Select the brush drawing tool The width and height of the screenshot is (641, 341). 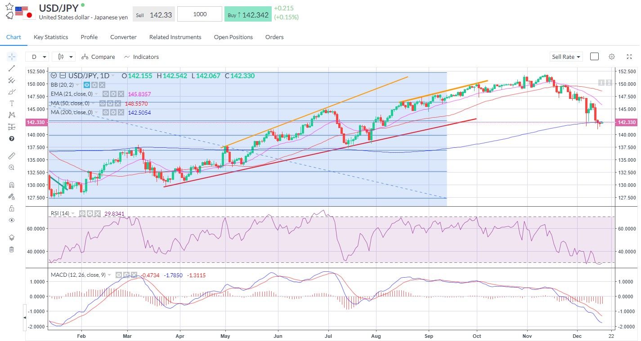(12, 92)
